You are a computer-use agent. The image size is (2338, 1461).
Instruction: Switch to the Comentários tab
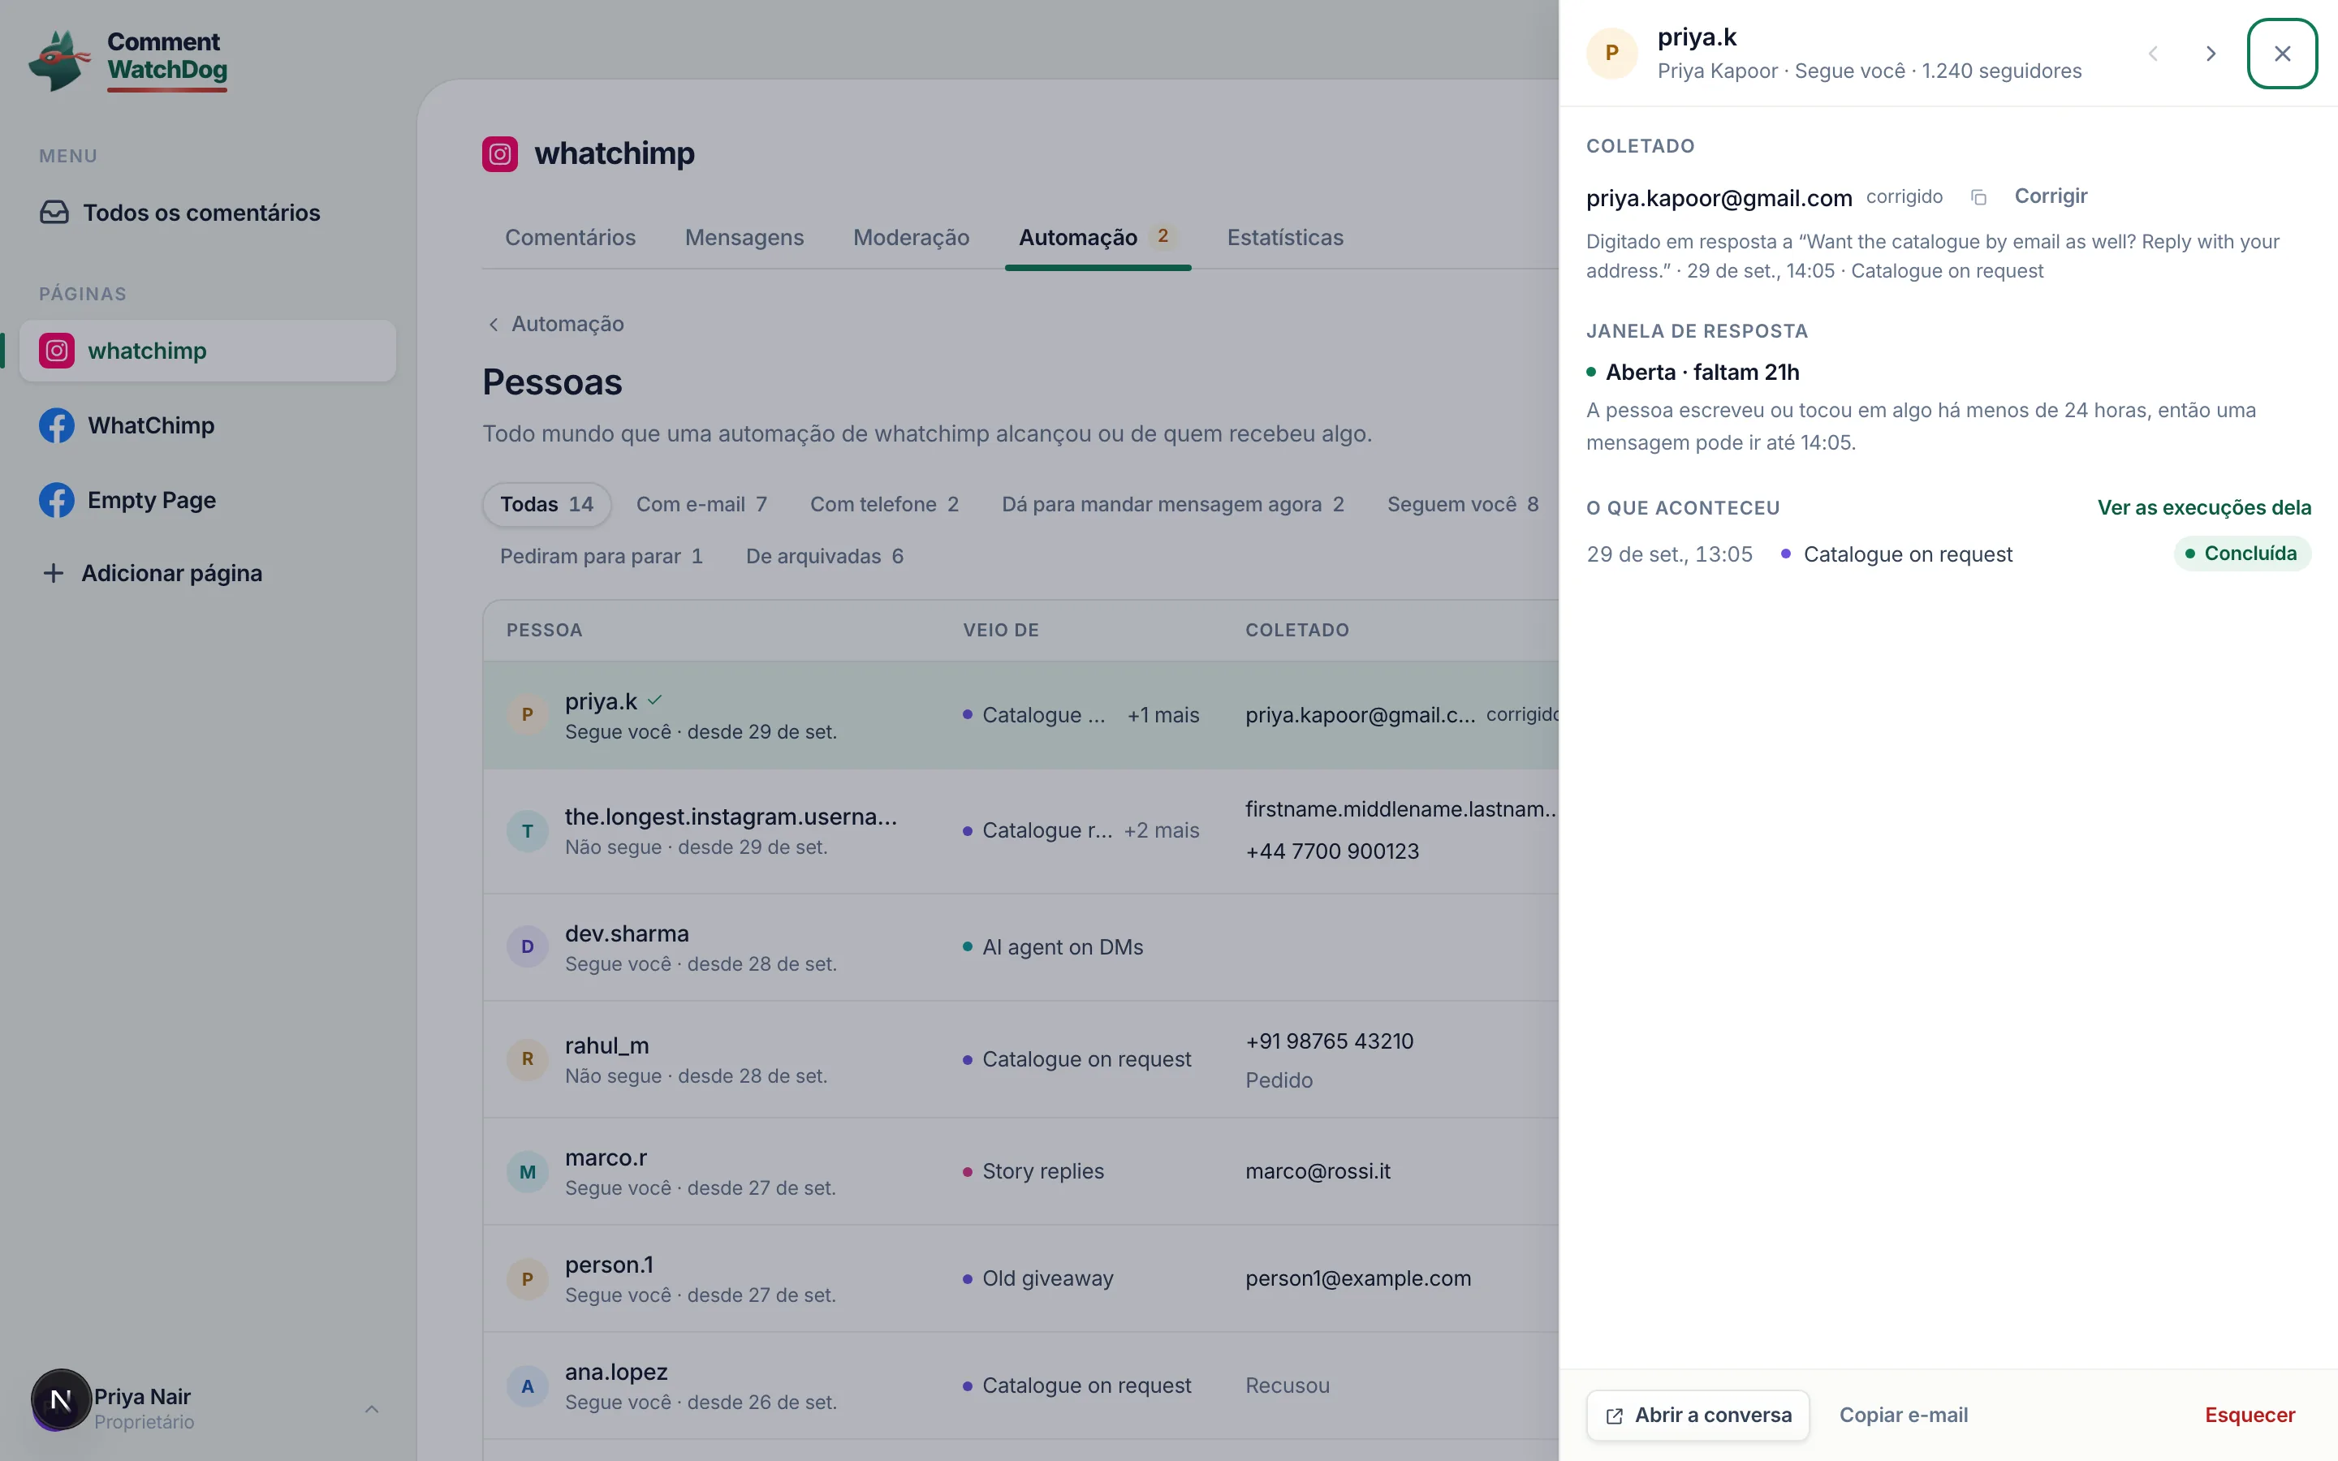(570, 238)
